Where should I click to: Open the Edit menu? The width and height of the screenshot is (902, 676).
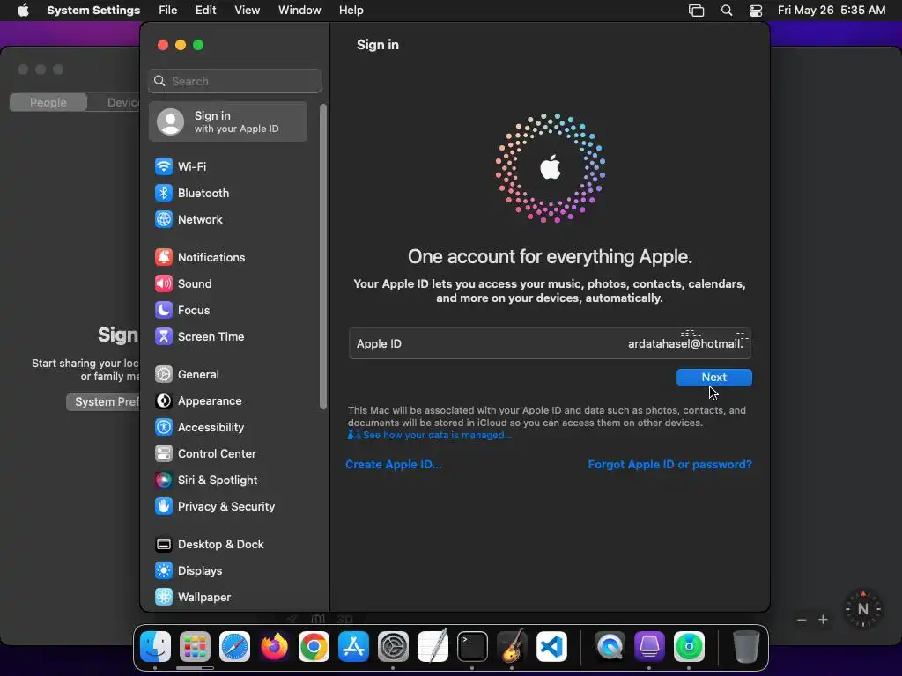coord(205,11)
